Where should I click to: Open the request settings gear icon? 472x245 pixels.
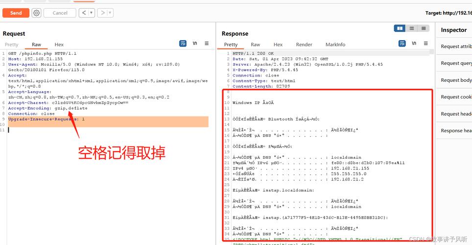[36, 13]
